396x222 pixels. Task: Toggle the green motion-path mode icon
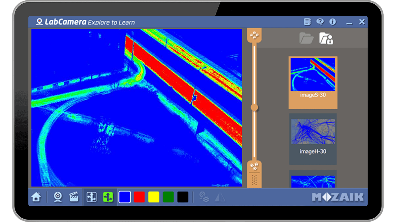click(108, 197)
